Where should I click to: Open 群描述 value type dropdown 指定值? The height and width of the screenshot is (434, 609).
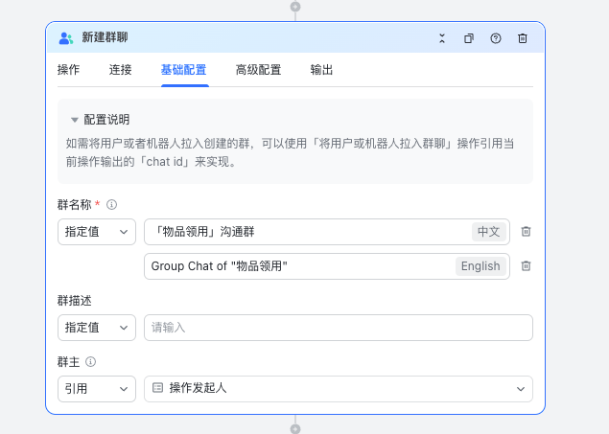(97, 328)
